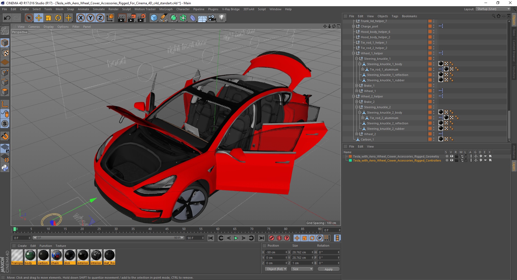Toggle solo for Rigged_Geometry layer
Image resolution: width=517 pixels, height=280 pixels.
click(447, 156)
